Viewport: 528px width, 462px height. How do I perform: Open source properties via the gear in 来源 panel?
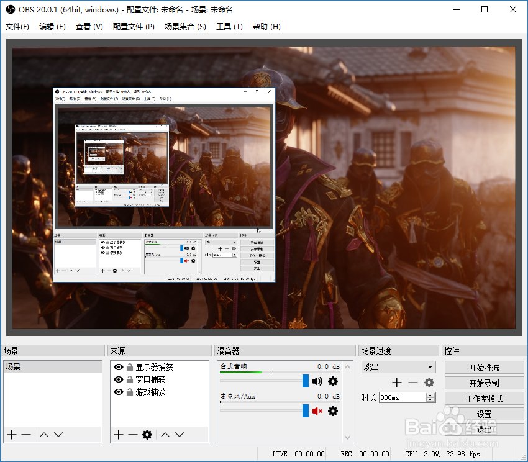click(145, 435)
